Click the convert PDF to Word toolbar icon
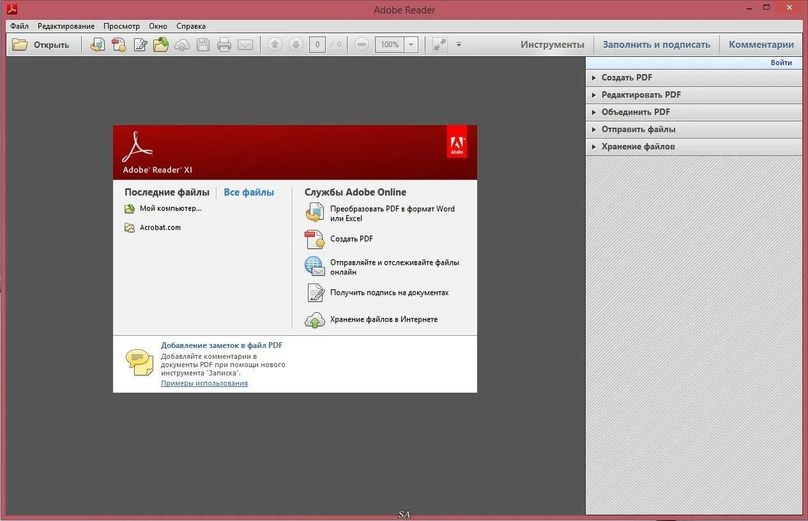This screenshot has width=808, height=521. pyautogui.click(x=98, y=45)
